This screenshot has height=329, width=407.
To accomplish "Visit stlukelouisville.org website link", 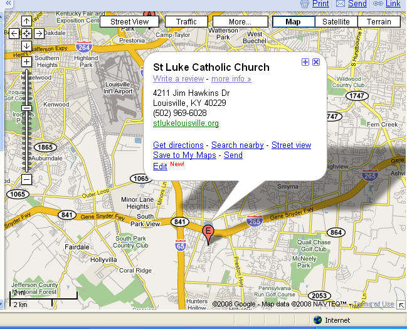I will point(186,123).
